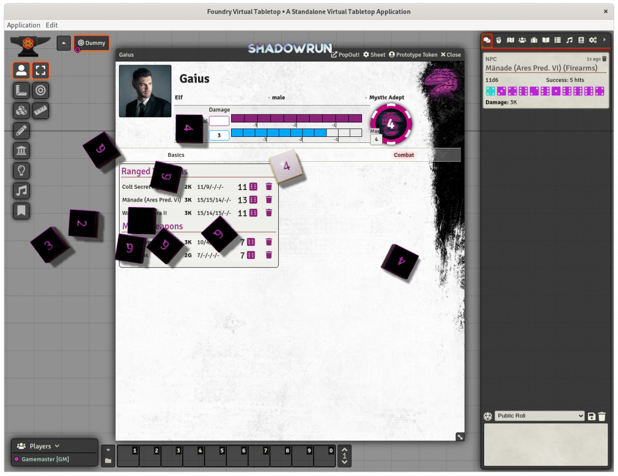Open the Playlists music tab in sidebar
This screenshot has width=618, height=476.
coord(569,40)
